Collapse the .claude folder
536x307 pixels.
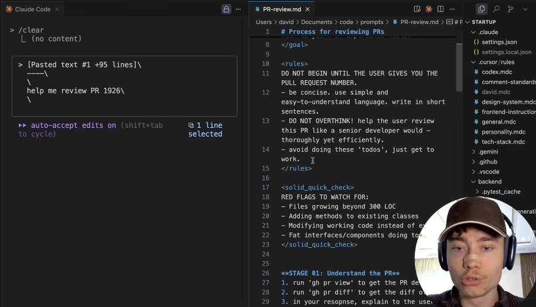click(x=489, y=32)
